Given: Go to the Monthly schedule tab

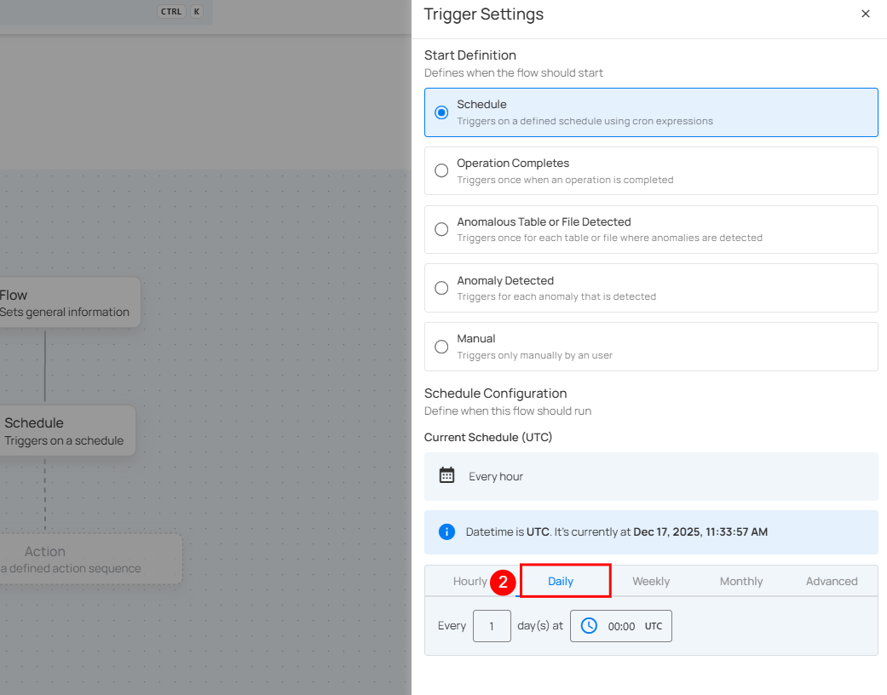Looking at the screenshot, I should click(x=741, y=581).
